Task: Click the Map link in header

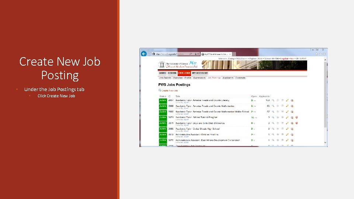Action: pos(292,59)
